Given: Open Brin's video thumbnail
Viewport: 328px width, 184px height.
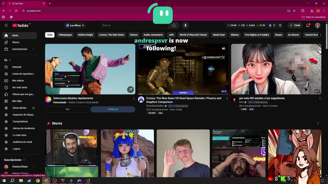Looking at the screenshot, I should pos(276,69).
